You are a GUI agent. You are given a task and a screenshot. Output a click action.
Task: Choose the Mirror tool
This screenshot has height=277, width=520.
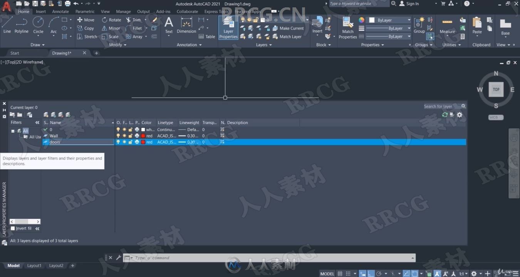tap(111, 28)
